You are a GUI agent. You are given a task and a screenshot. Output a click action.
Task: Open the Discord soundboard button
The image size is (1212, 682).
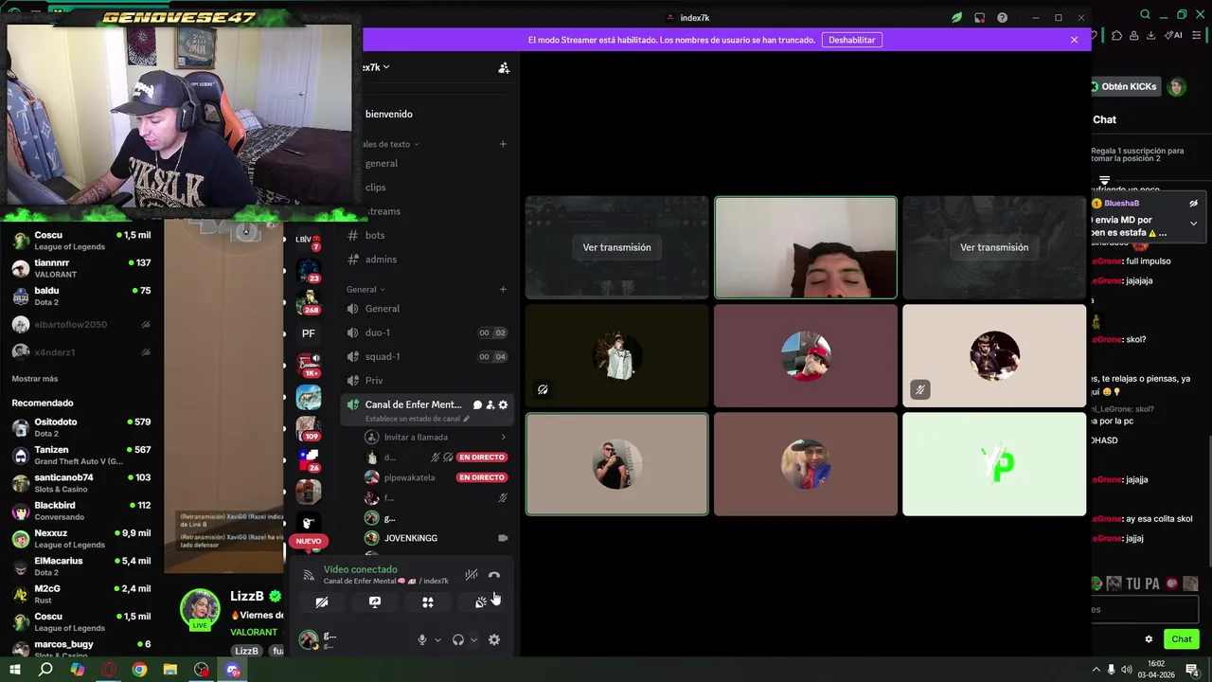tap(481, 601)
